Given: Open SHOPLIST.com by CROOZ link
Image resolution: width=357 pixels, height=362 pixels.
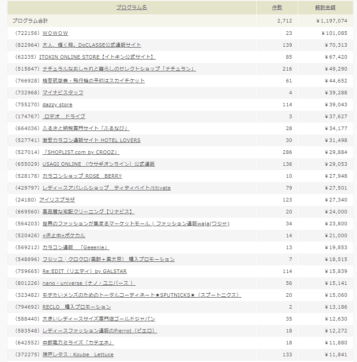Looking at the screenshot, I should point(81,152).
